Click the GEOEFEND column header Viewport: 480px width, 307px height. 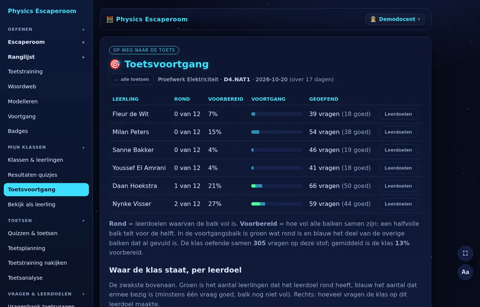(x=324, y=99)
